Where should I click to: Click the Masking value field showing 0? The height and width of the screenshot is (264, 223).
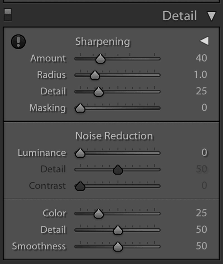(204, 107)
